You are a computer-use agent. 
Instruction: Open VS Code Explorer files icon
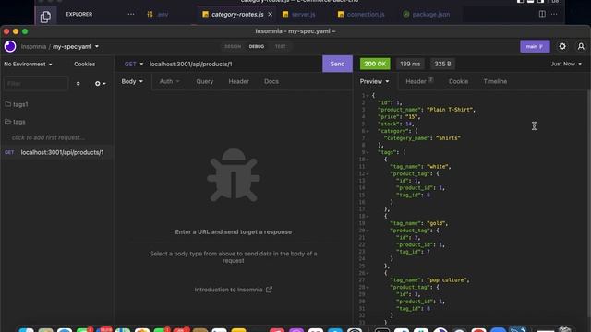point(45,17)
